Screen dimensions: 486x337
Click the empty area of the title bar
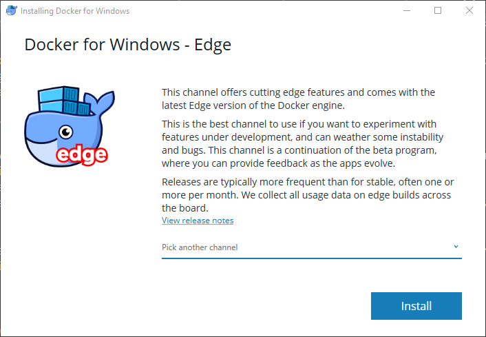pyautogui.click(x=262, y=11)
